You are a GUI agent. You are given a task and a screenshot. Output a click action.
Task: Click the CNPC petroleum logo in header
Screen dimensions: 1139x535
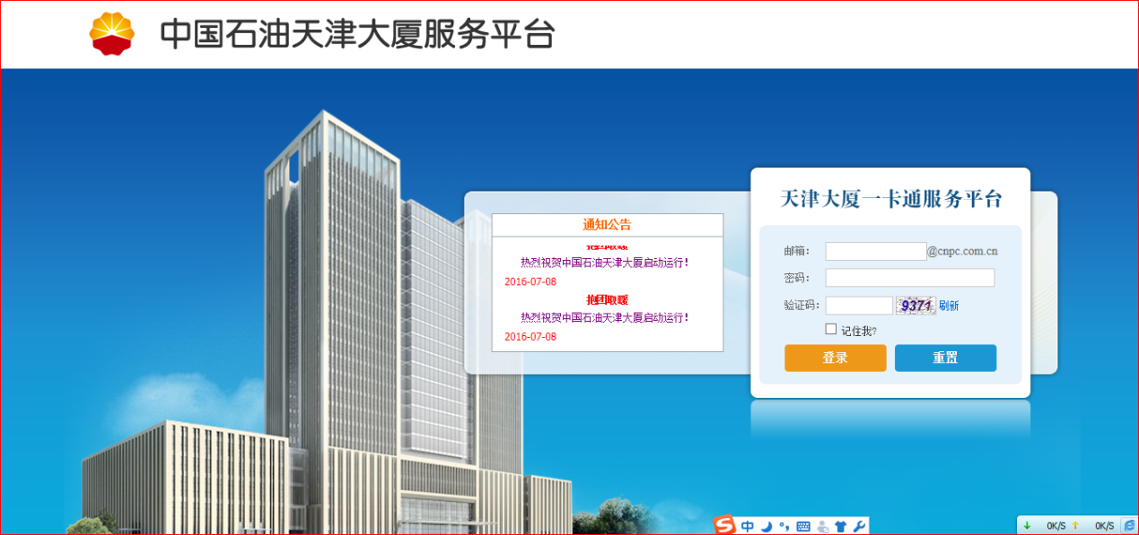point(111,34)
